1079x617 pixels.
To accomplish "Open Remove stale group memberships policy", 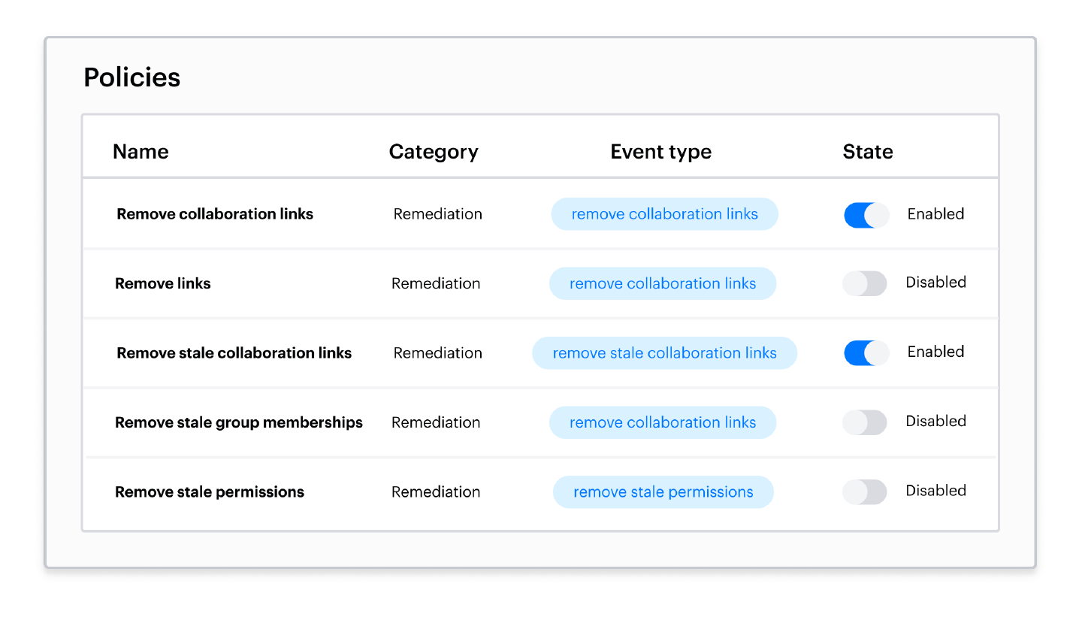I will [x=239, y=422].
